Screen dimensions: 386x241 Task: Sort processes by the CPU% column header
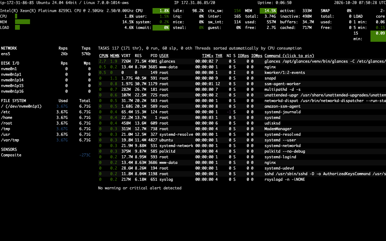103,56
